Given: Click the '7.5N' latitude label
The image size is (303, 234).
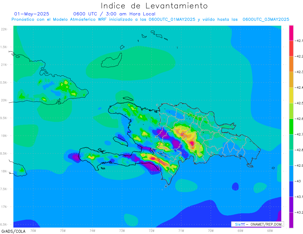Looking at the screenshot, I should [x=4, y=189].
